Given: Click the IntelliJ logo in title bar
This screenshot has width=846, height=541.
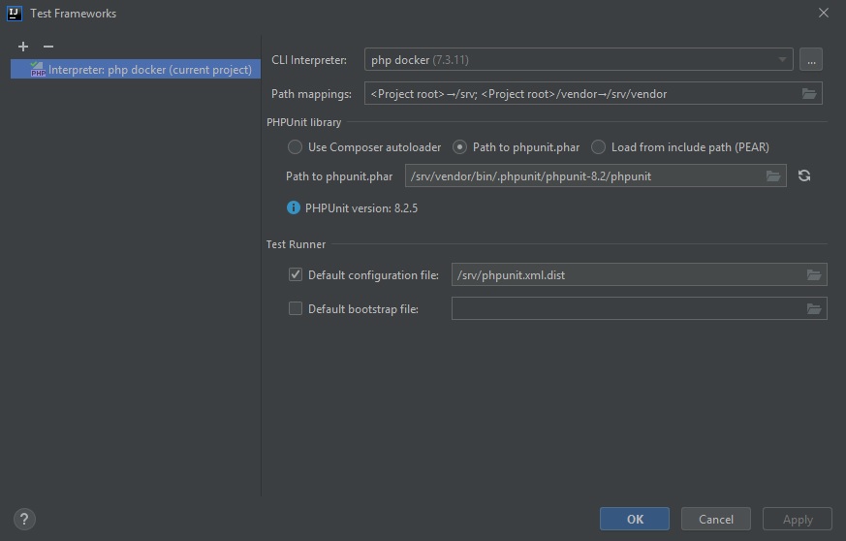Looking at the screenshot, I should click(x=15, y=13).
